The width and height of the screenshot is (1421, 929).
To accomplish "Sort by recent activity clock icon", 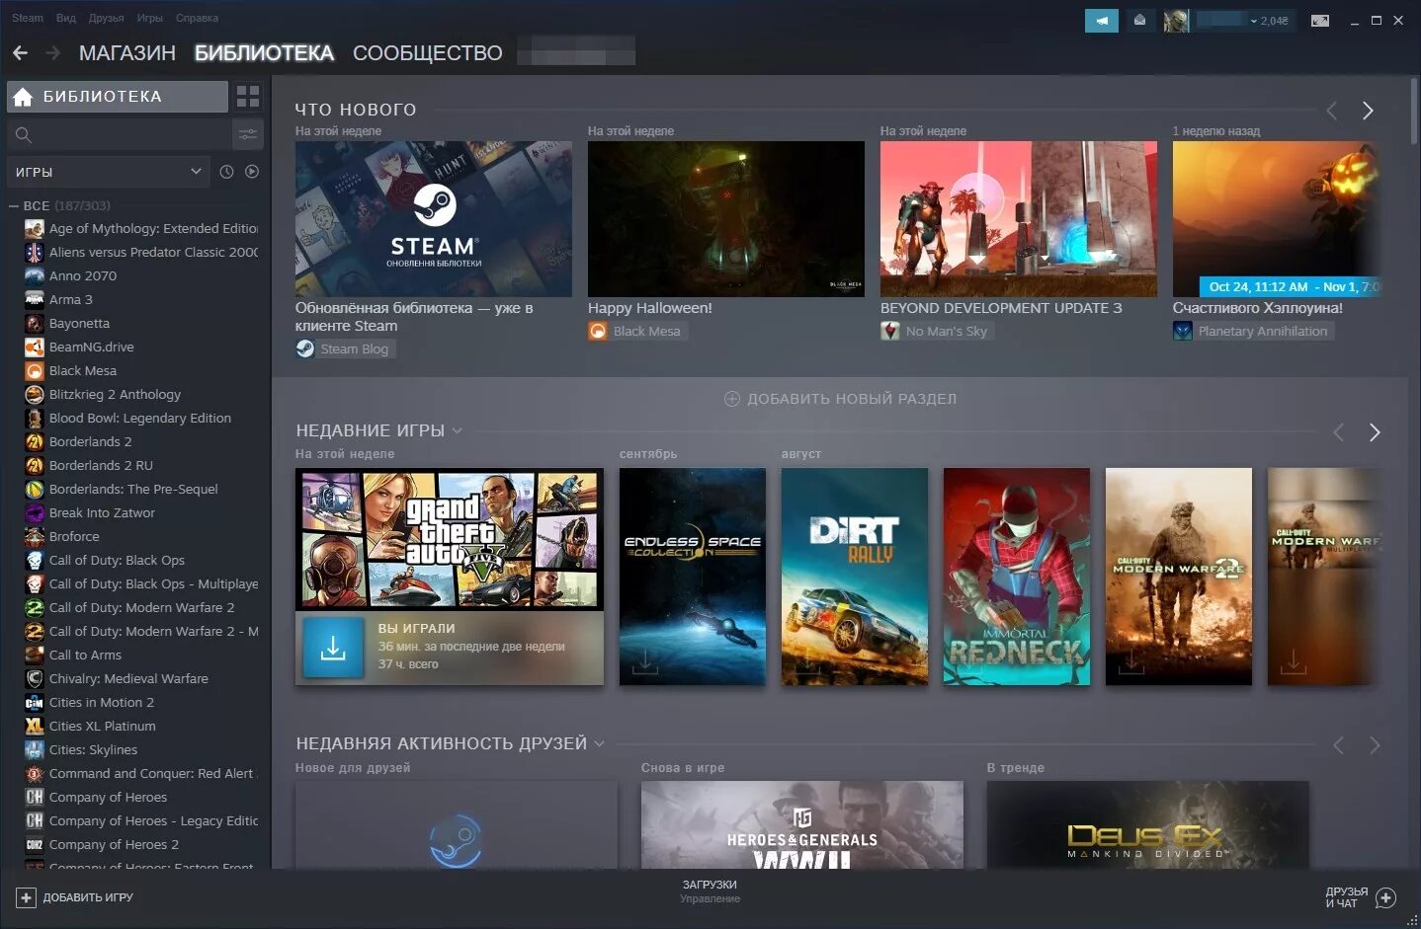I will [226, 172].
